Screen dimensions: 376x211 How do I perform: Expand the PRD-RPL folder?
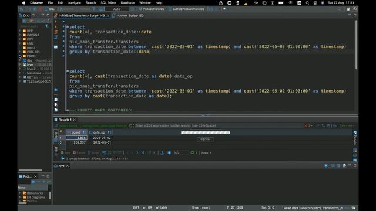click(x=20, y=52)
